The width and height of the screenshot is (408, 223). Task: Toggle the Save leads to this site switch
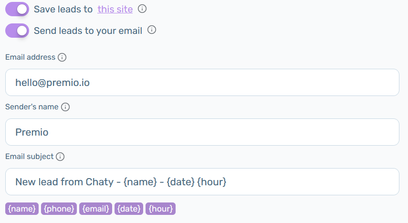click(17, 9)
